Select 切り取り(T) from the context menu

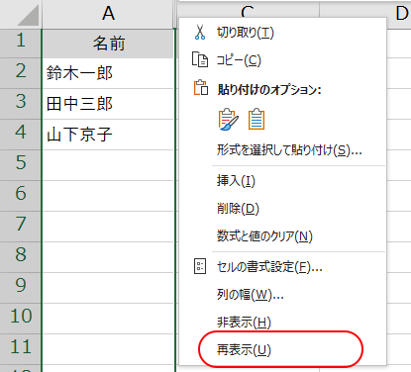coord(246,33)
